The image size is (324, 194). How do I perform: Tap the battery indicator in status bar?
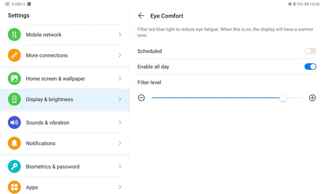[x=308, y=4]
